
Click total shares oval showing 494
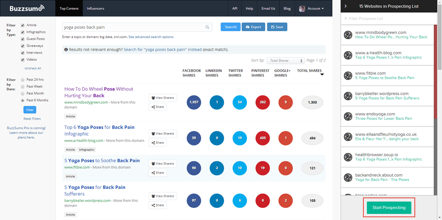313,138
